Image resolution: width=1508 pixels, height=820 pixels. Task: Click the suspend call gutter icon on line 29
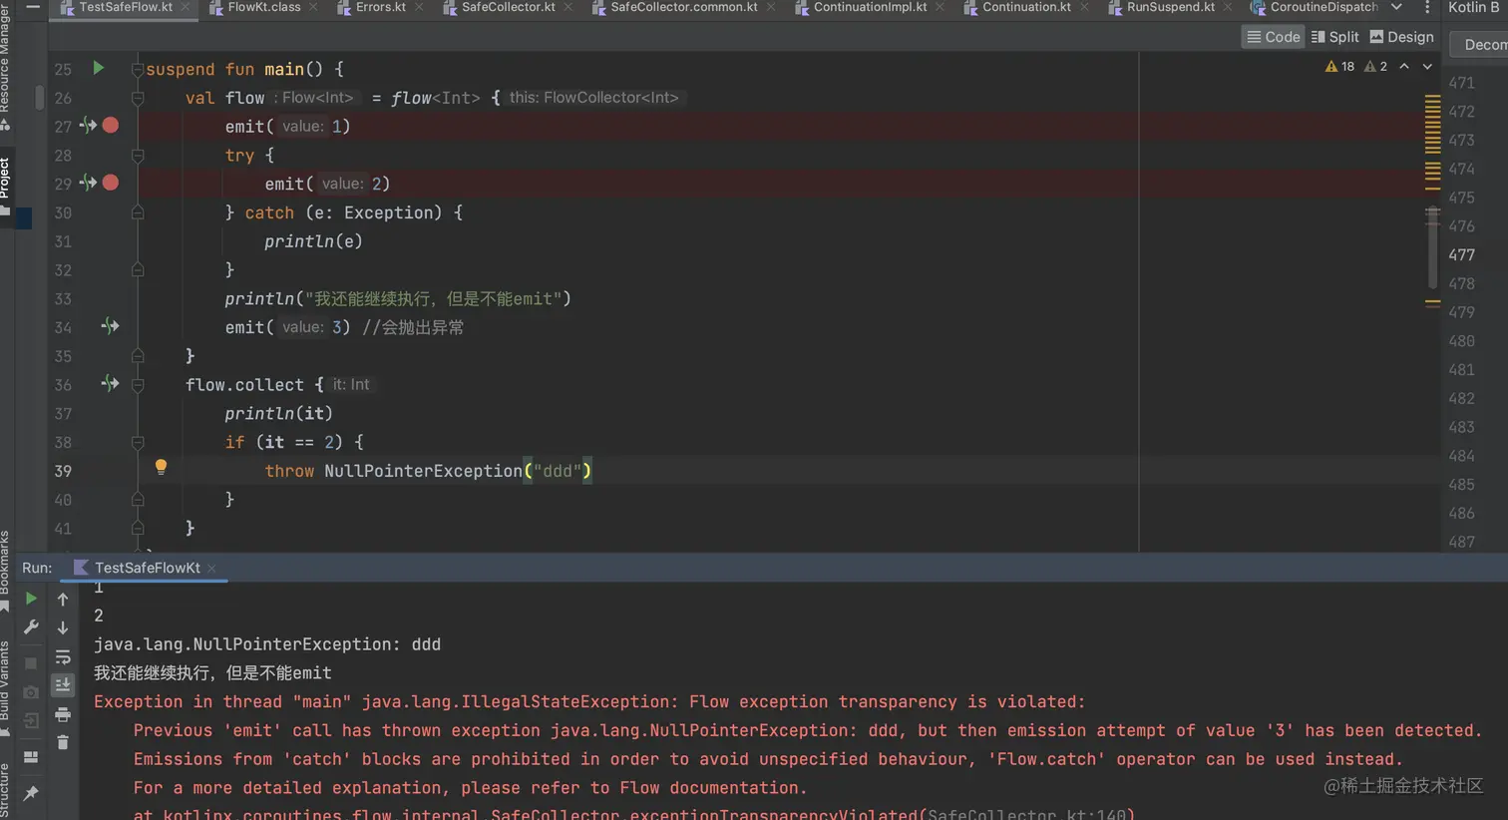click(x=88, y=183)
